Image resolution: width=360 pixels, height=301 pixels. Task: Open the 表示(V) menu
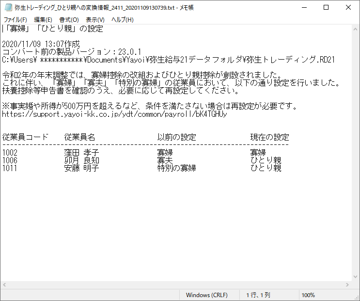click(x=95, y=20)
